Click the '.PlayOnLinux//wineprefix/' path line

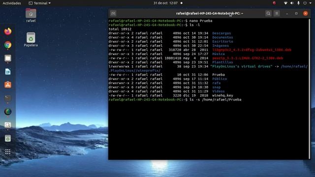coord(134,71)
